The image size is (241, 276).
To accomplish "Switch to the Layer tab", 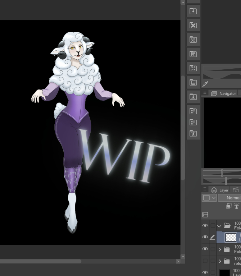I will pos(221,190).
